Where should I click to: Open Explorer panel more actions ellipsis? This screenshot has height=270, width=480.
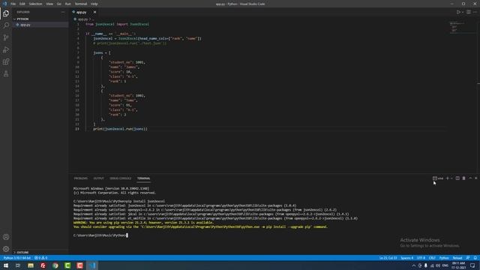coord(63,12)
